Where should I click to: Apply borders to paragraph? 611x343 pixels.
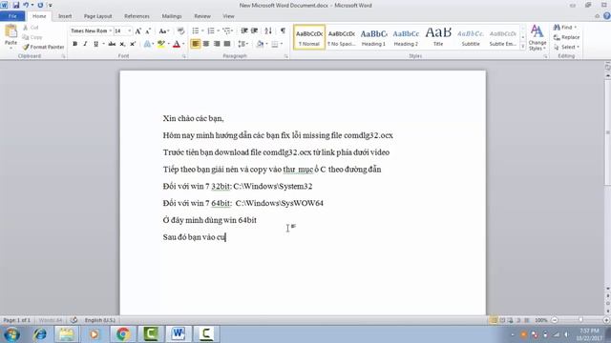275,44
